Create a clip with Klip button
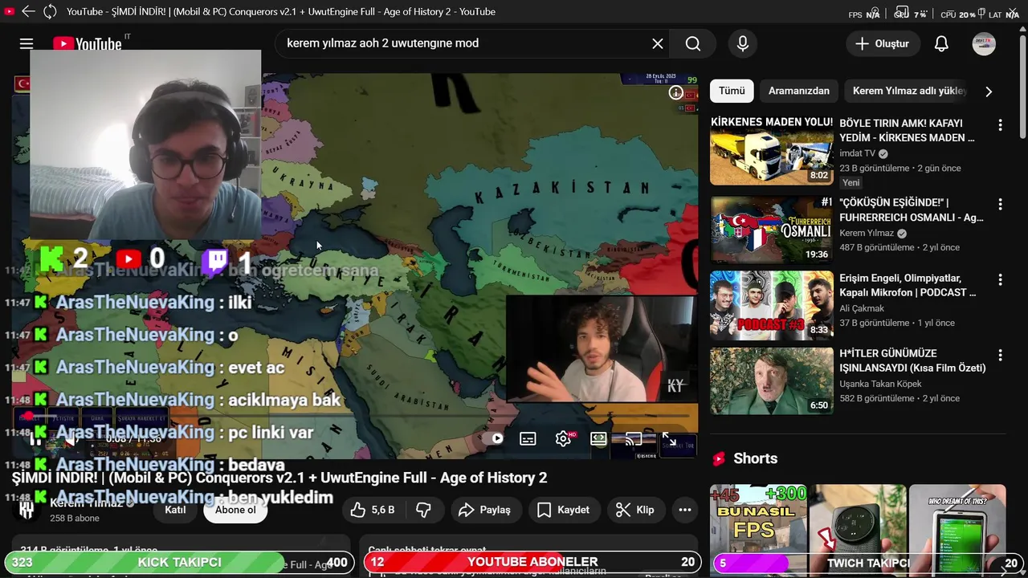 coord(634,510)
